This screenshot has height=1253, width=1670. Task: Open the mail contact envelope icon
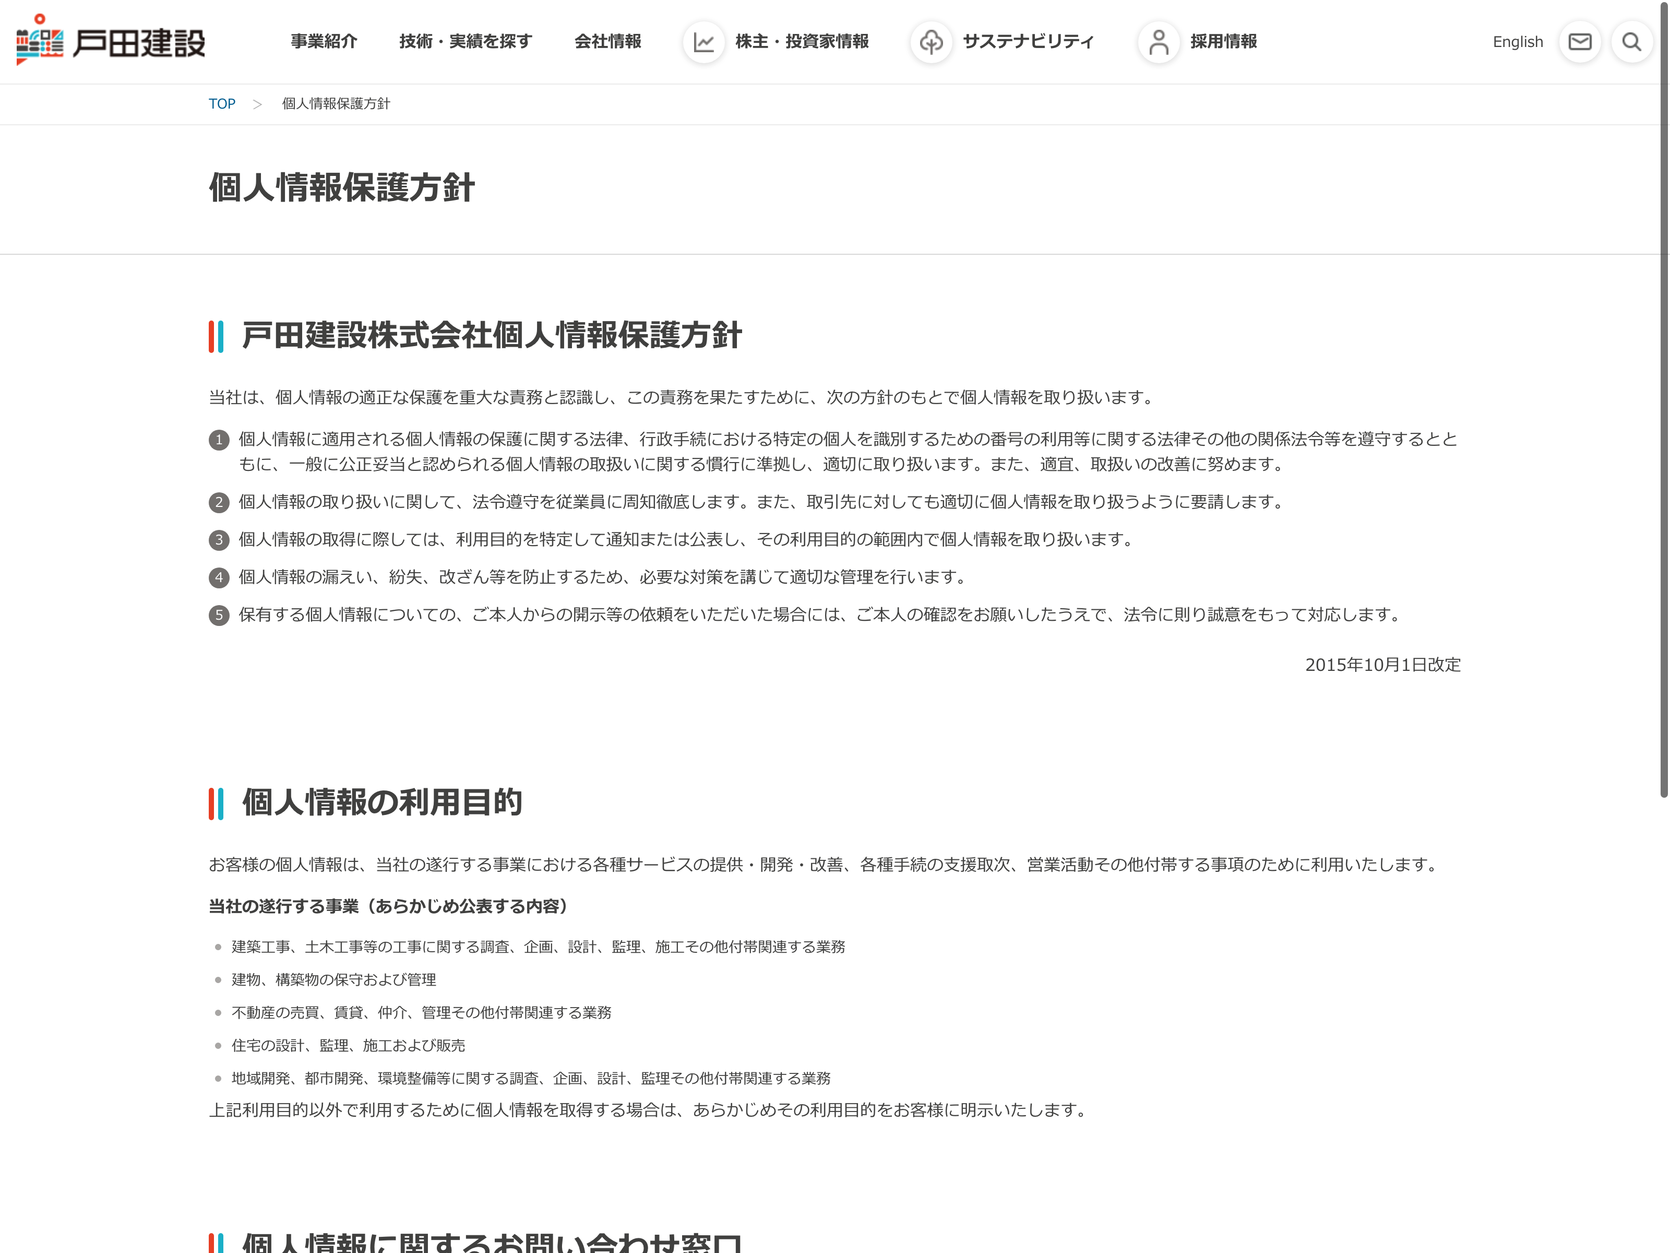coord(1579,42)
